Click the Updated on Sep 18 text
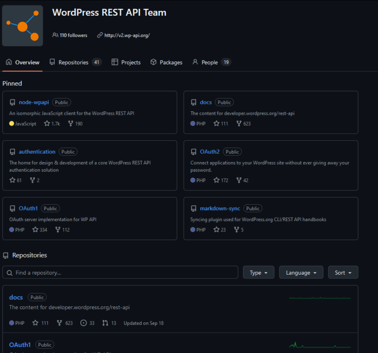 [x=144, y=323]
